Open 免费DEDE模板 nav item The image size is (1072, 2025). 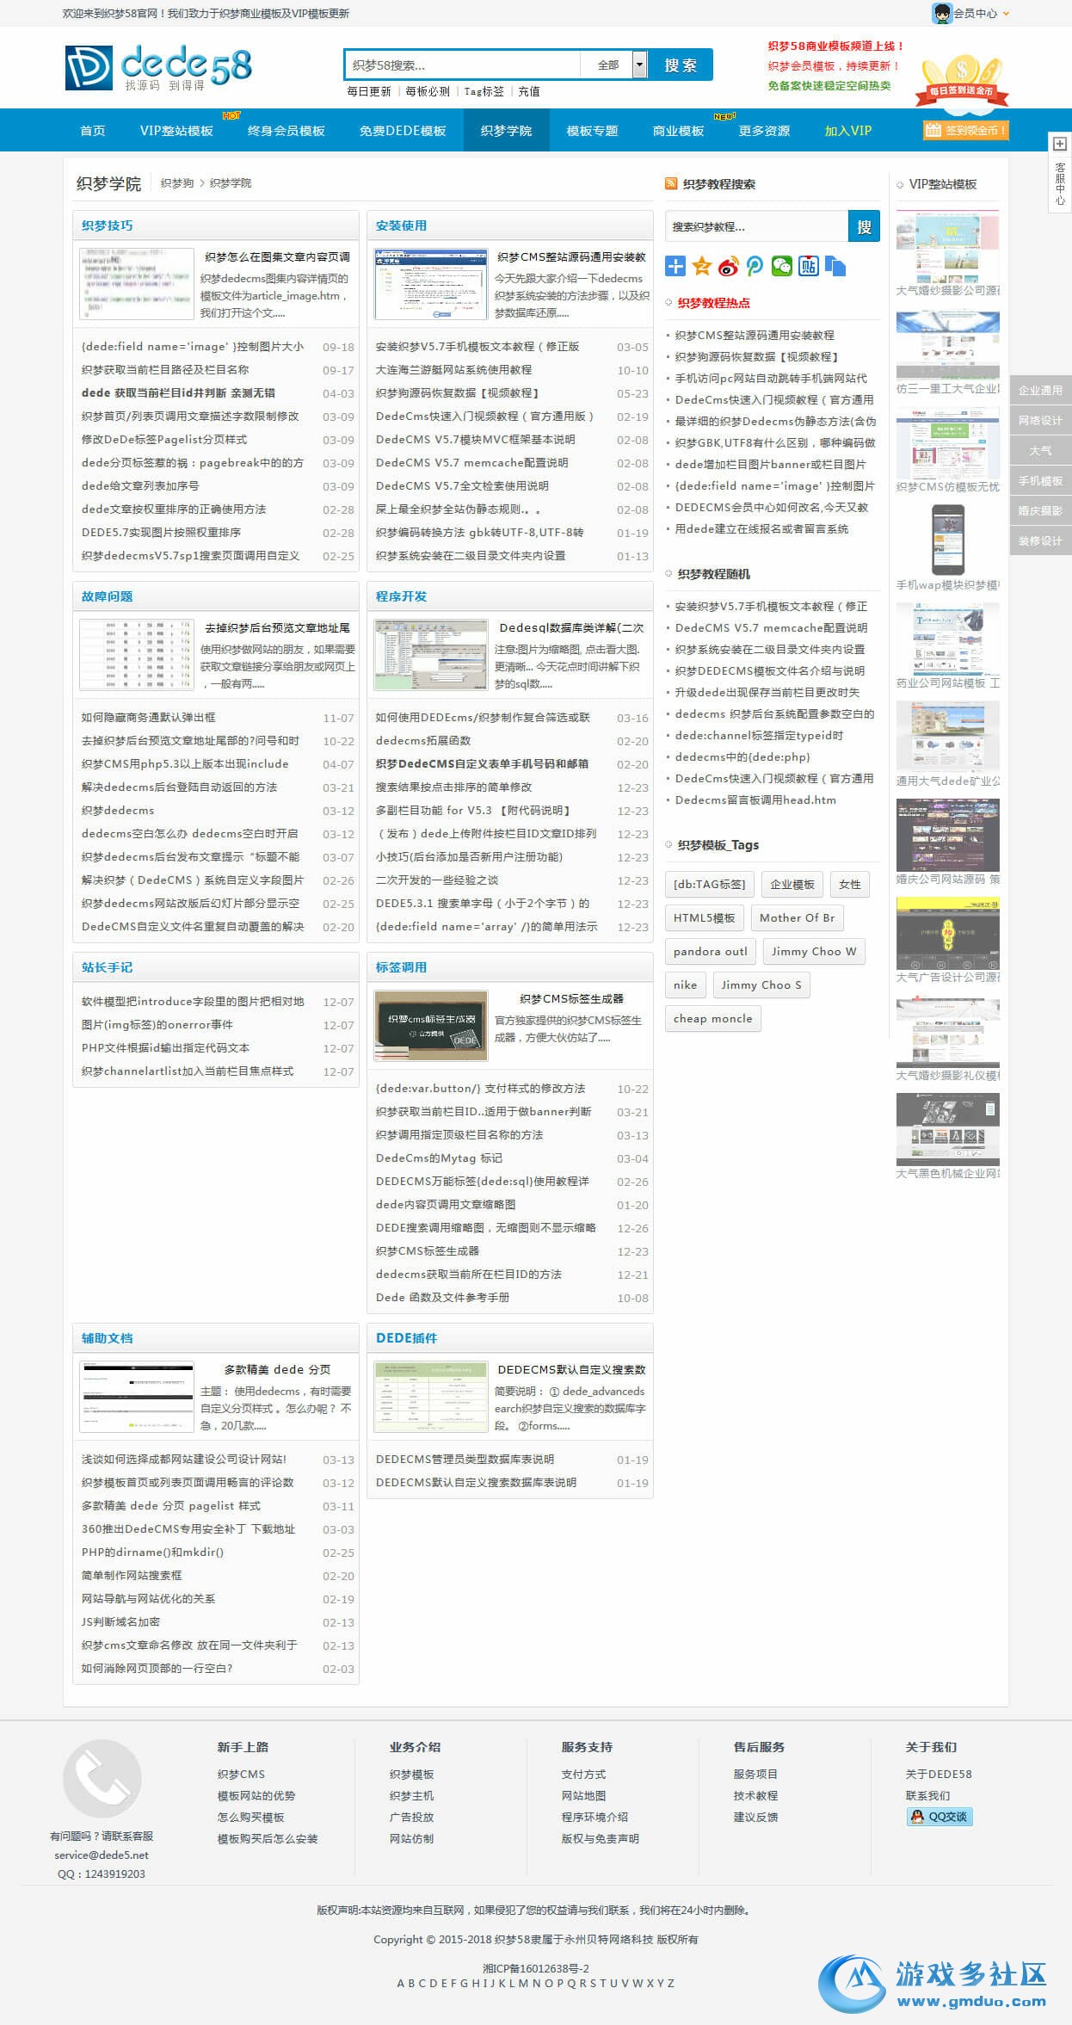point(403,131)
